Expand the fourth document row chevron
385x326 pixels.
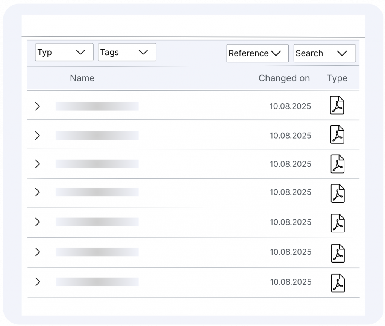[37, 192]
